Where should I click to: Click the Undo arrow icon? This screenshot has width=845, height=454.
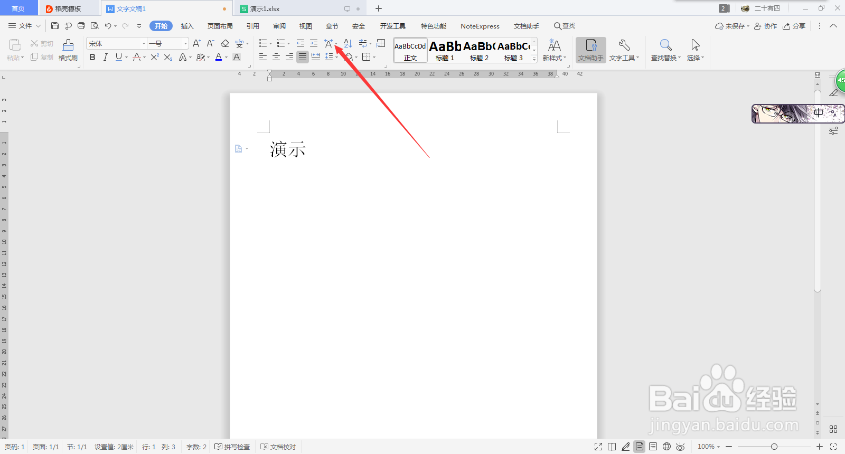tap(108, 26)
